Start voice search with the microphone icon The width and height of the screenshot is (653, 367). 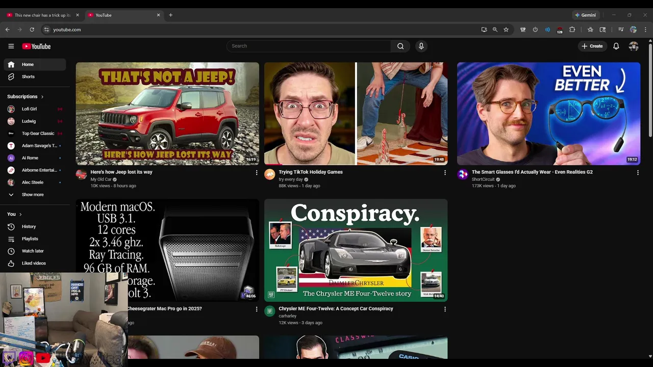[x=421, y=46]
